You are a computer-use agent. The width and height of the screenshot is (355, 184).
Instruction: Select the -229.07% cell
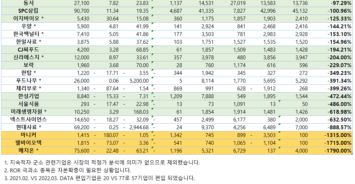tap(339, 65)
